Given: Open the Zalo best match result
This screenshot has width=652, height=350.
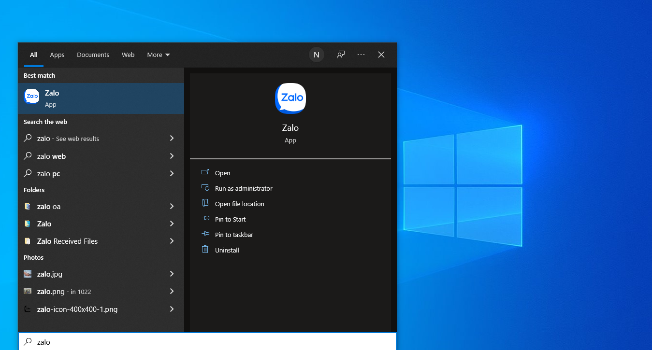Looking at the screenshot, I should 101,98.
